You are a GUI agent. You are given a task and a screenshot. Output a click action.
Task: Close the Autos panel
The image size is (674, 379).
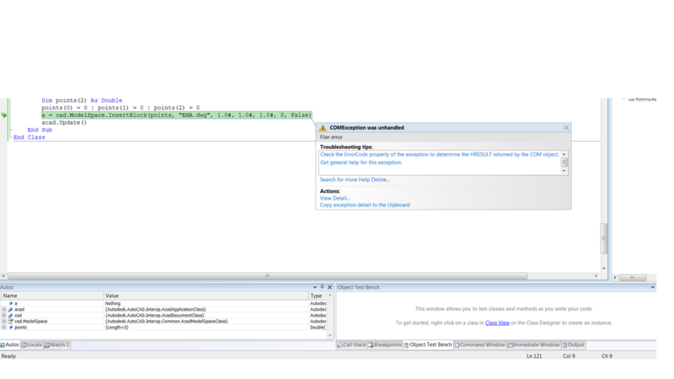click(329, 287)
